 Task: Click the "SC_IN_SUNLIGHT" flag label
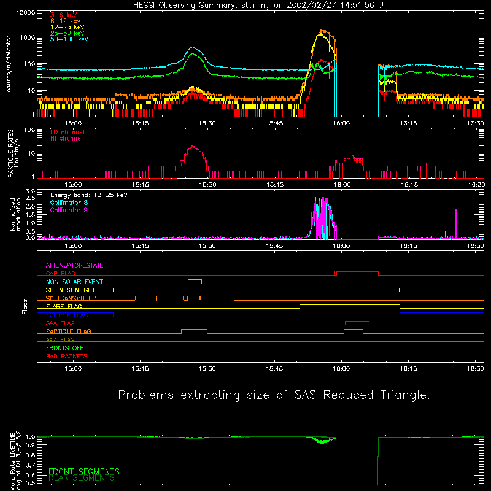click(x=71, y=290)
